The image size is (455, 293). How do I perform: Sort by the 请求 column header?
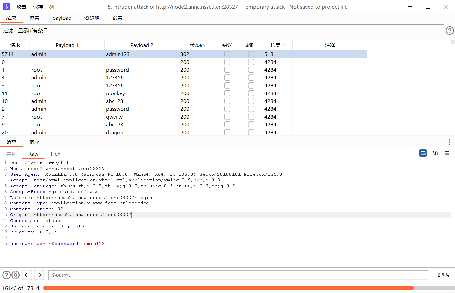(15, 45)
